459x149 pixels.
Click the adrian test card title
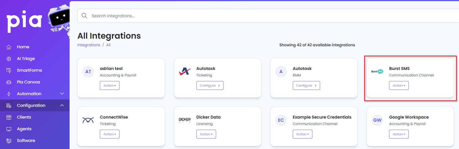(112, 68)
